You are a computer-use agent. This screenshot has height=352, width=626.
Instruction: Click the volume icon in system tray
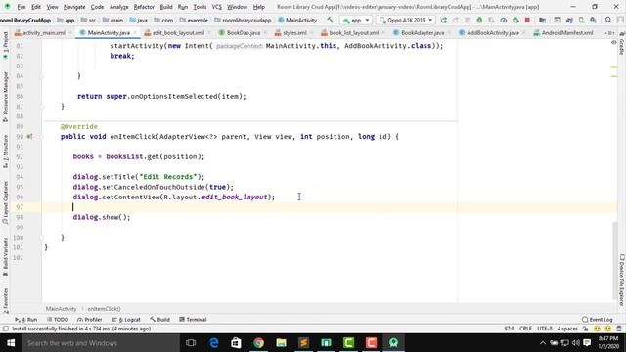[575, 343]
